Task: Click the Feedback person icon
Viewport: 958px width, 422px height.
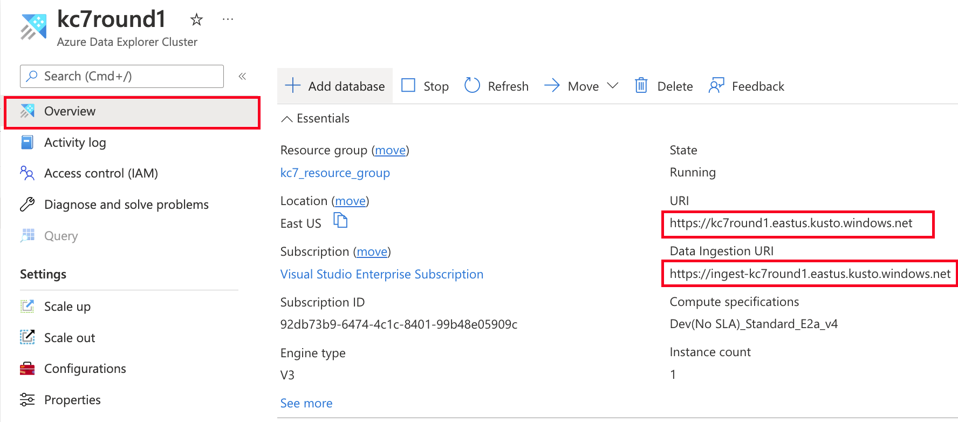Action: [x=716, y=85]
